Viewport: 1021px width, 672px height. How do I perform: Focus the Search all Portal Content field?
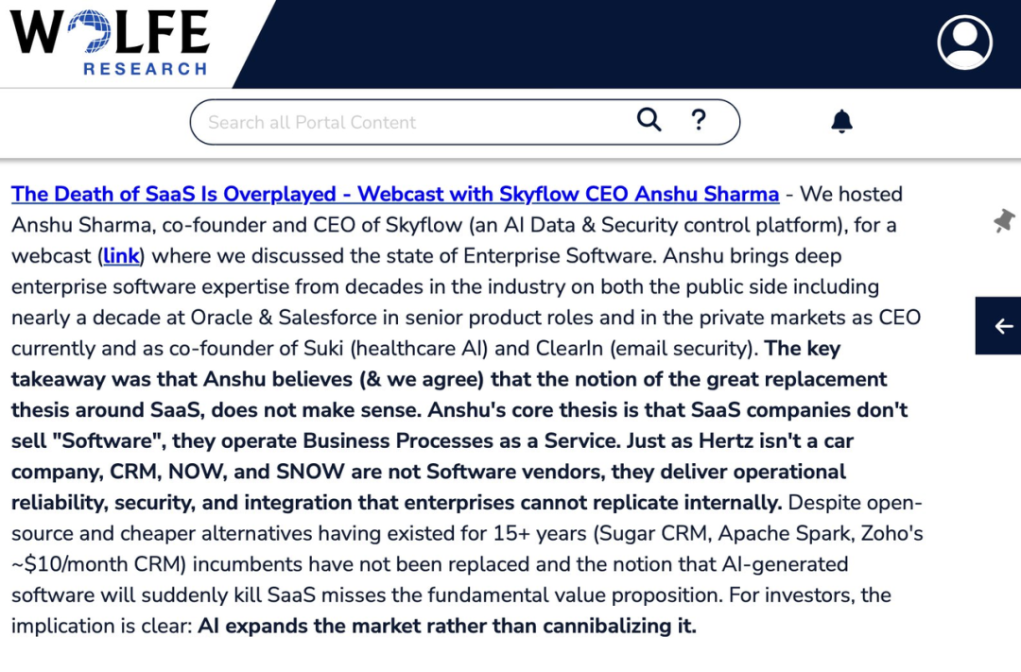click(417, 123)
